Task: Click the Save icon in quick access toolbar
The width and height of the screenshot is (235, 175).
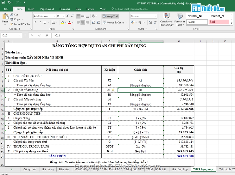Action: tap(3, 2)
